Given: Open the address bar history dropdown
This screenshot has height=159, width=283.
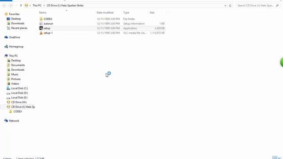Looking at the screenshot, I should [225, 6].
